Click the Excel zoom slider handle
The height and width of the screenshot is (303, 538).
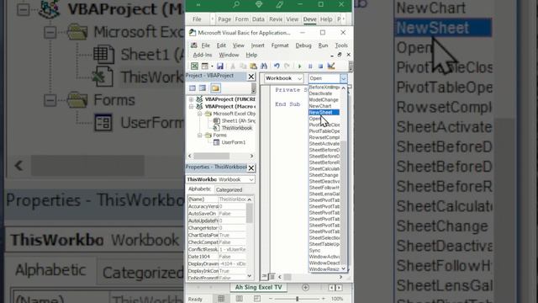point(297,299)
